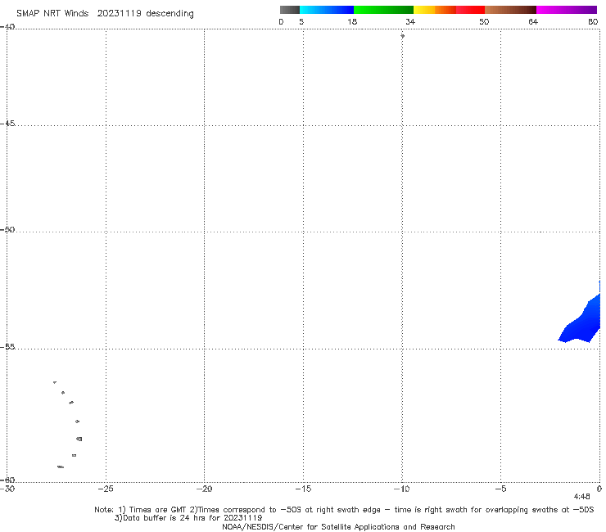Click the '-10' longitude axis label
The height and width of the screenshot is (532, 606).
[401, 489]
